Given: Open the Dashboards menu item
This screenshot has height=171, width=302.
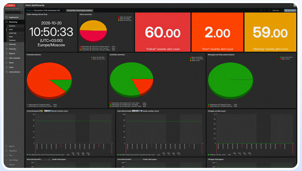Looking at the screenshot, I should 14,17.
